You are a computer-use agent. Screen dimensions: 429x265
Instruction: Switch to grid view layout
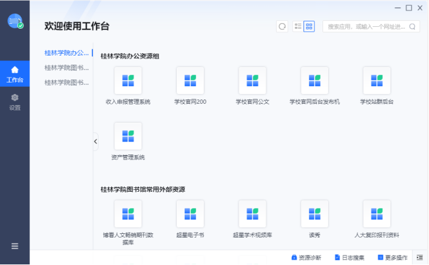309,26
